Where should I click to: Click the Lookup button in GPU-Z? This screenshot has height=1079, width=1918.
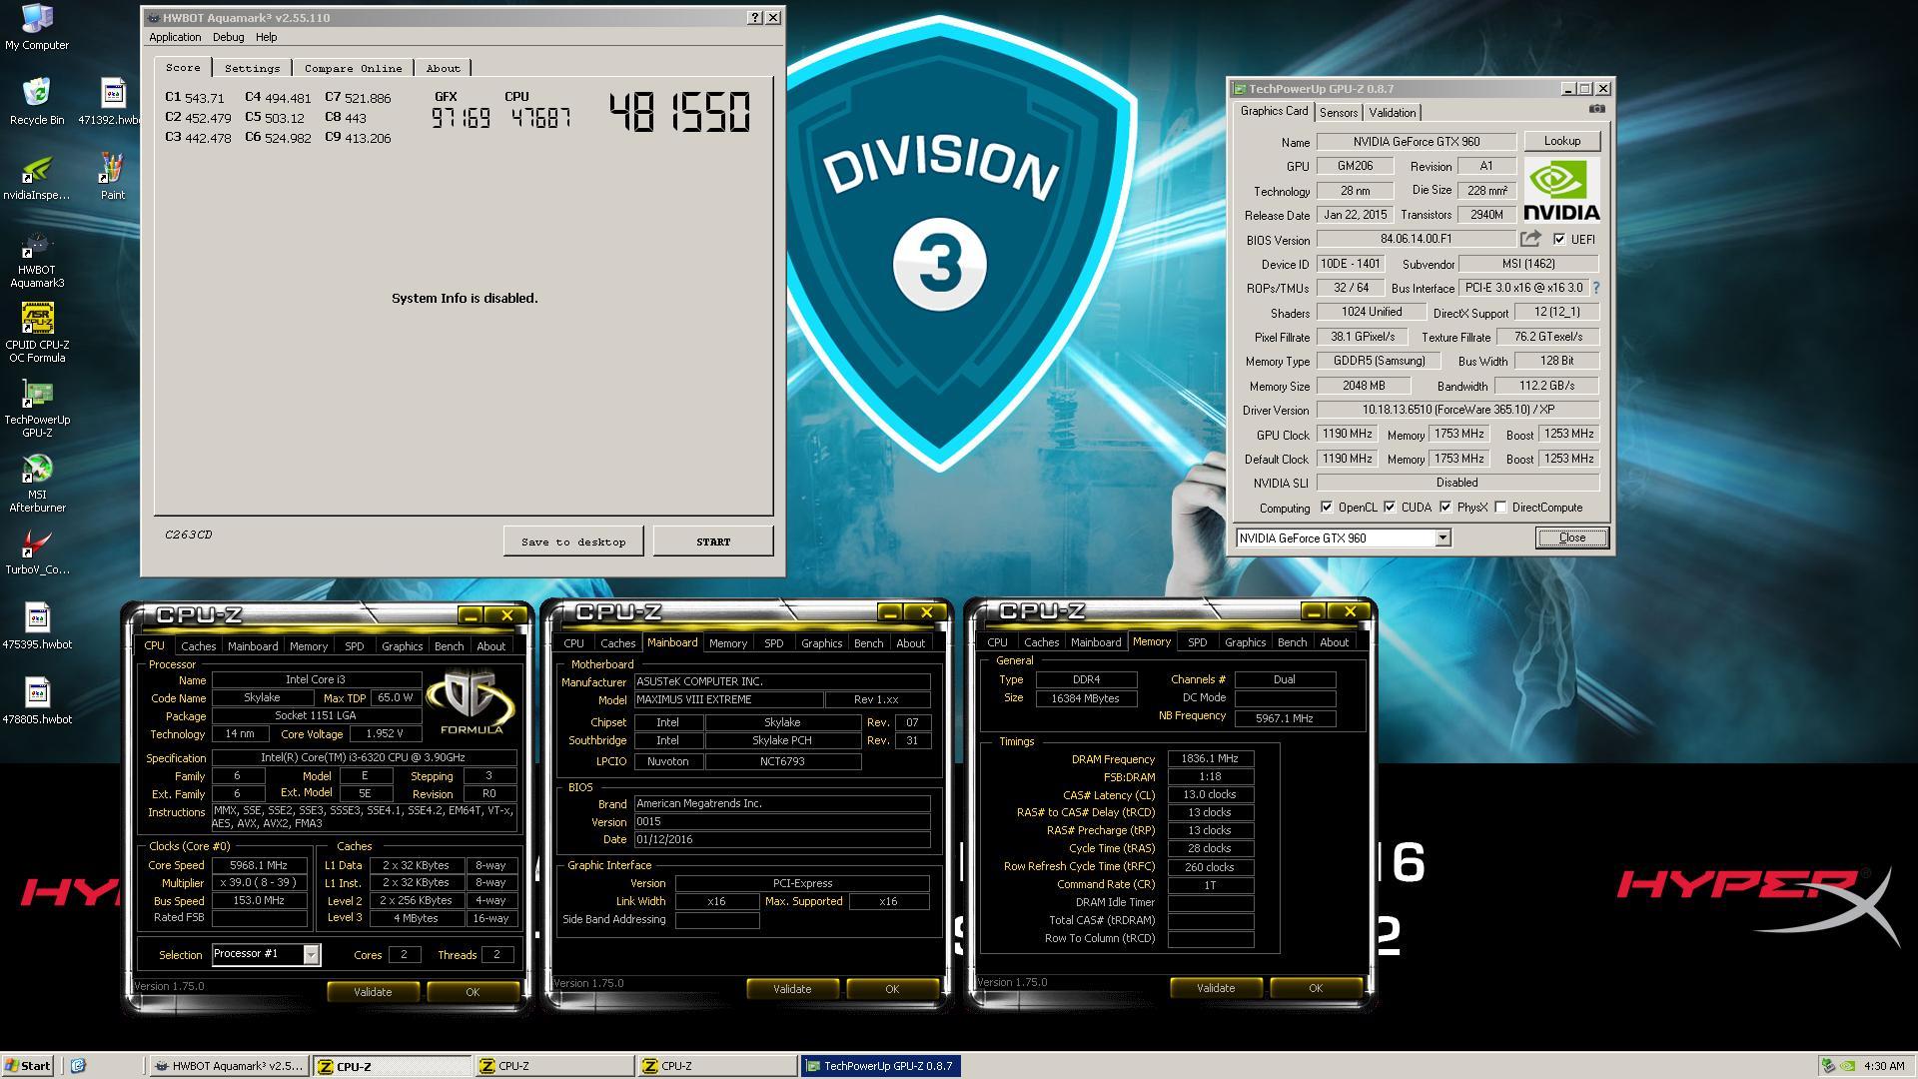pos(1561,141)
